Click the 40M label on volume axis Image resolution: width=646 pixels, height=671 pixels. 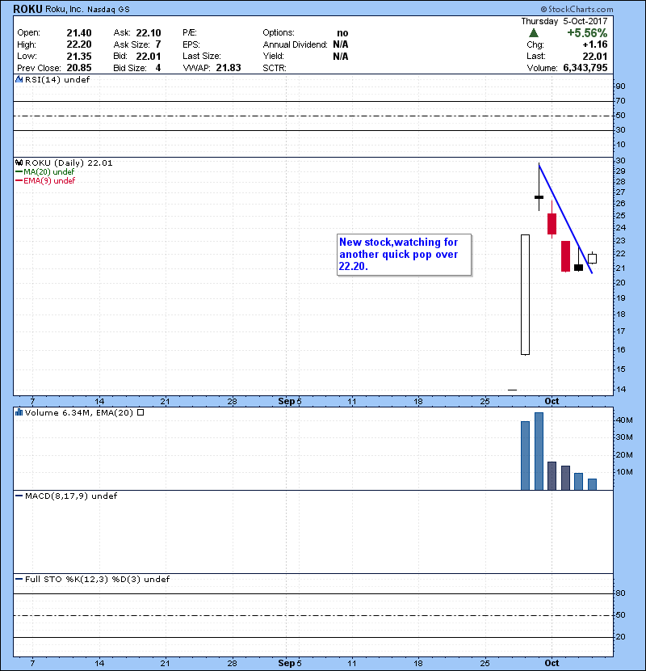(x=624, y=420)
